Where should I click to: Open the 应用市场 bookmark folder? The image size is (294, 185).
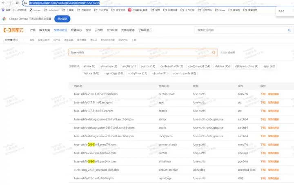pyautogui.click(x=205, y=10)
